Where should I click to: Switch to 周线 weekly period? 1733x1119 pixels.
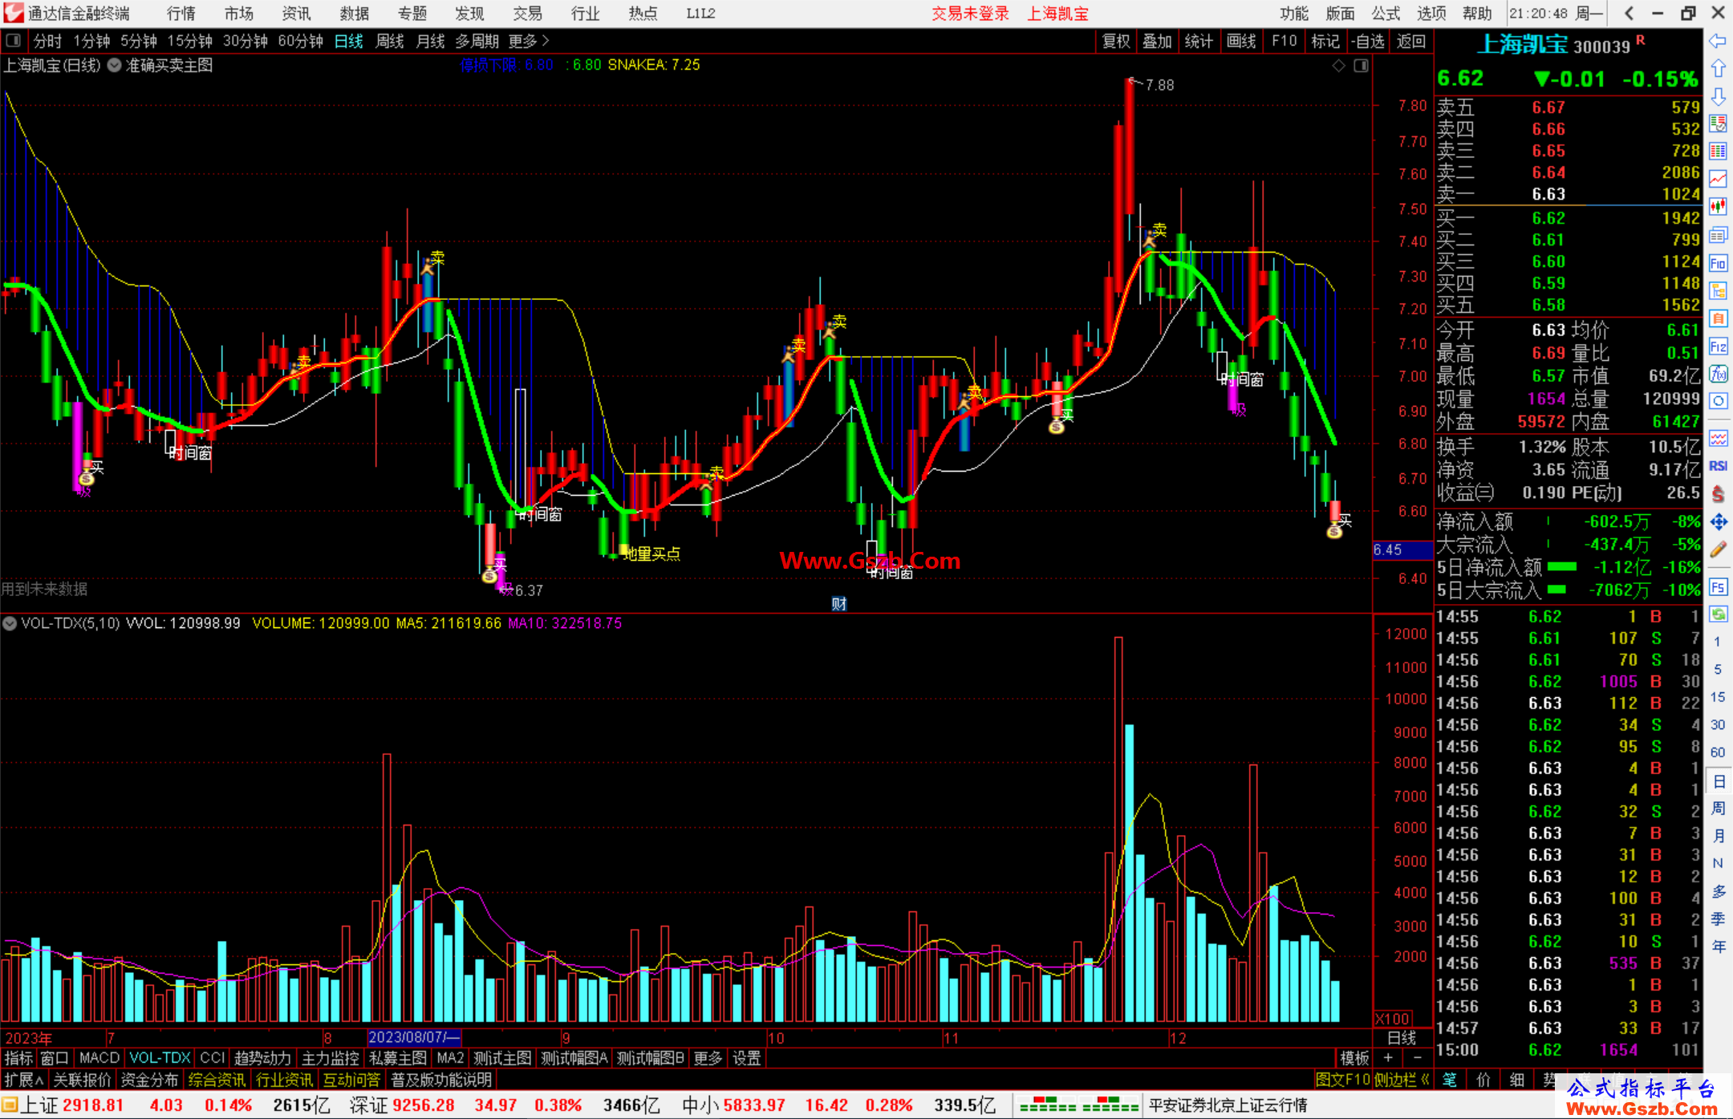click(x=390, y=41)
